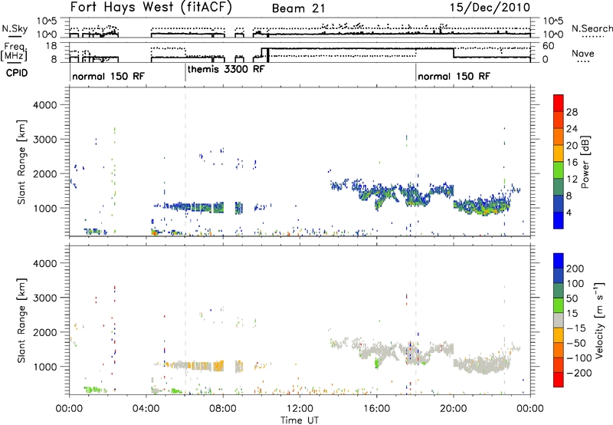Click the 'Nave' legend label

pyautogui.click(x=583, y=53)
